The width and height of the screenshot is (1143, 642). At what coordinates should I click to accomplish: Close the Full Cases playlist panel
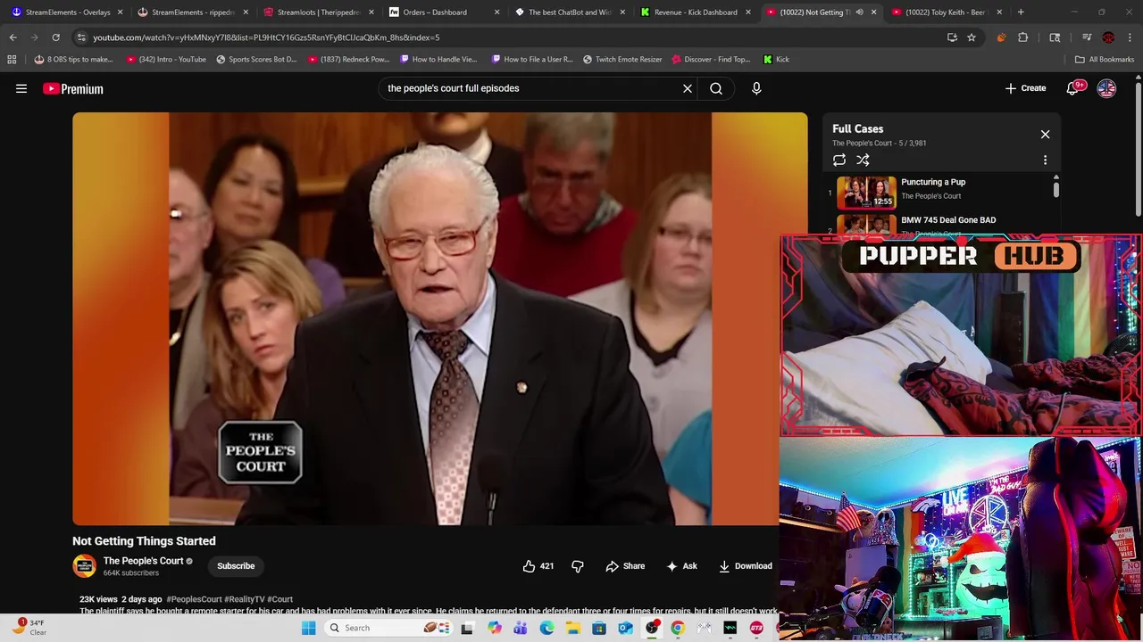pos(1045,135)
